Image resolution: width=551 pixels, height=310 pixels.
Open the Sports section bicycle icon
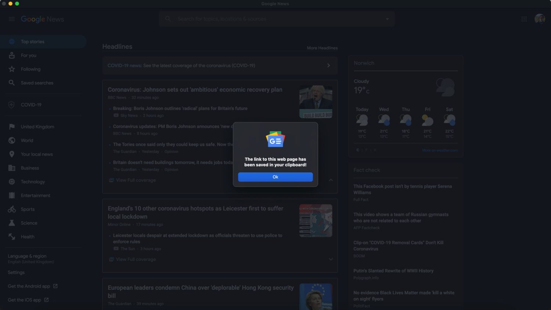[12, 209]
